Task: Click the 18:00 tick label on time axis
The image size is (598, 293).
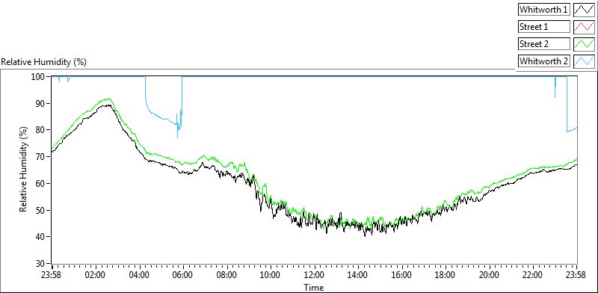Action: coord(446,274)
